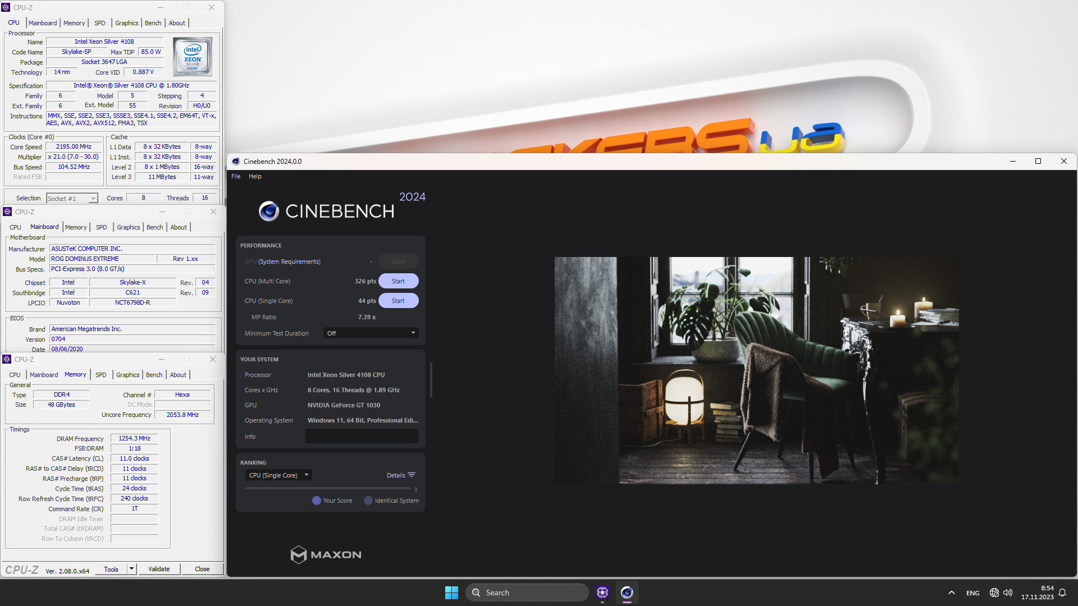Open the Cinebench taskbar icon

[x=627, y=593]
